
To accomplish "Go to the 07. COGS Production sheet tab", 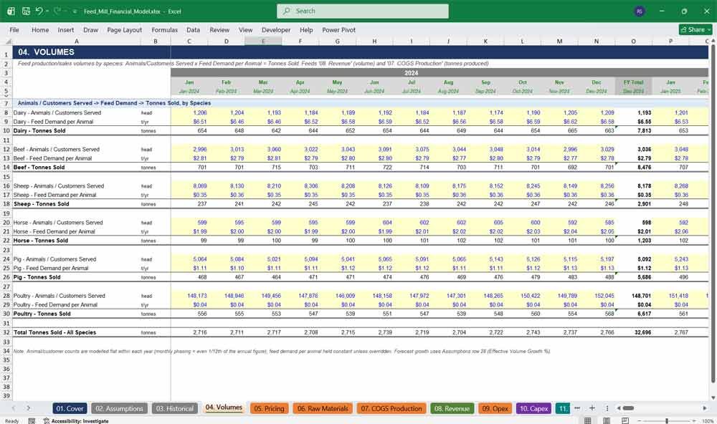I will click(x=391, y=408).
